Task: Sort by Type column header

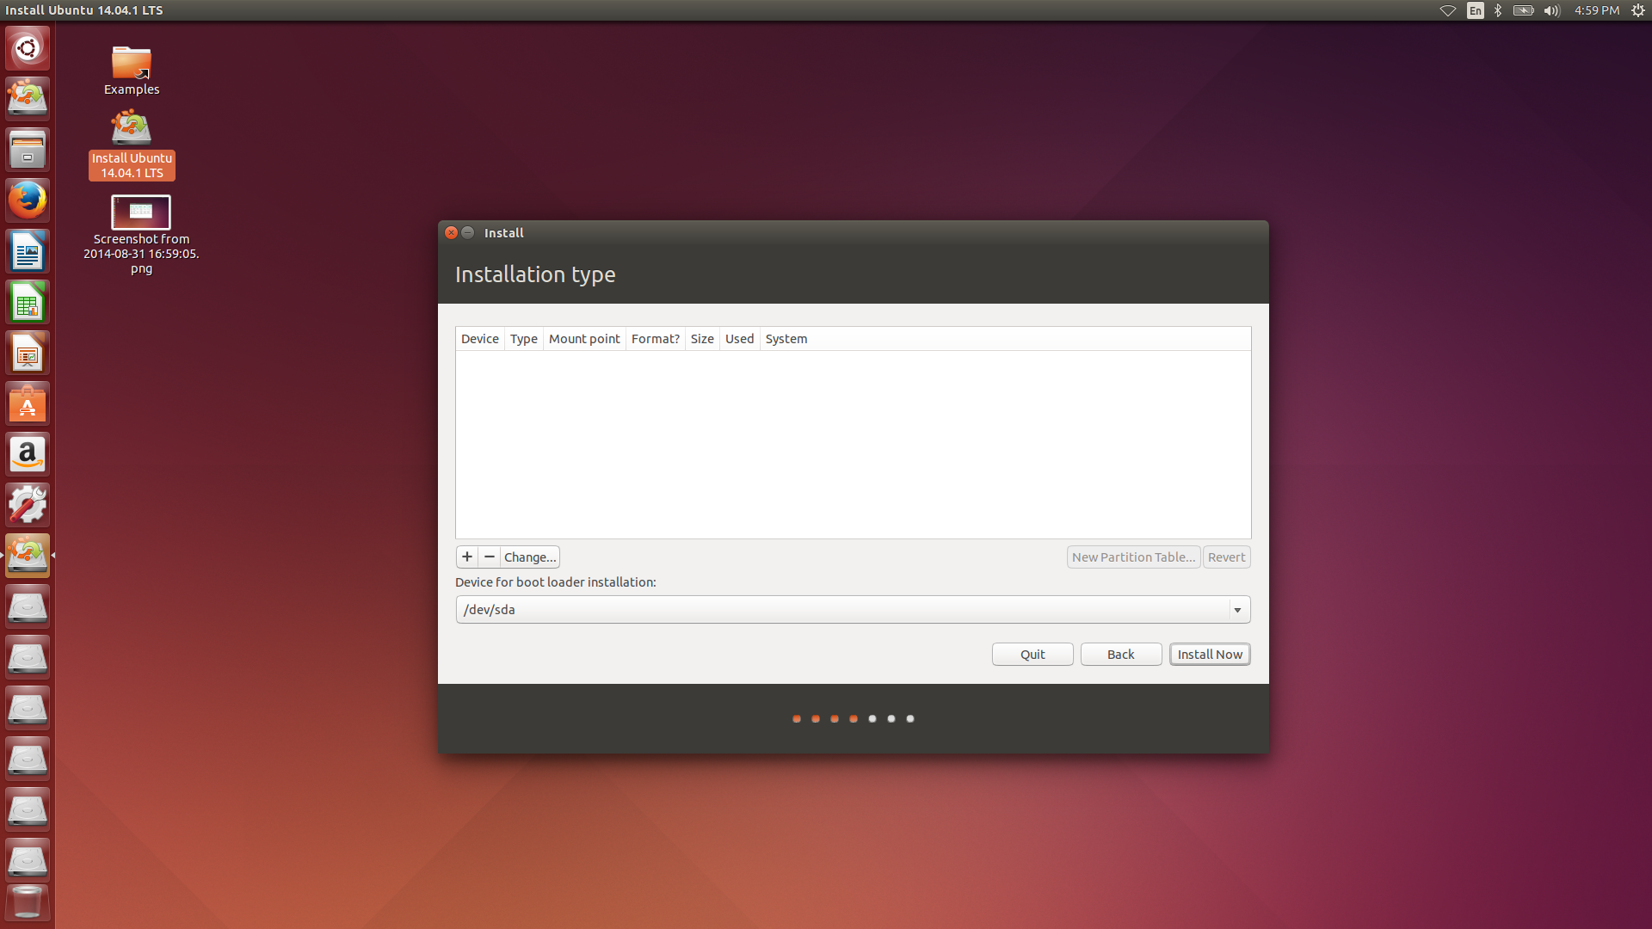Action: point(524,339)
